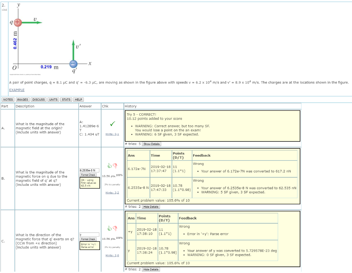Click the green thumbs-up icon for part B
This screenshot has height=273, width=352.
(110, 166)
